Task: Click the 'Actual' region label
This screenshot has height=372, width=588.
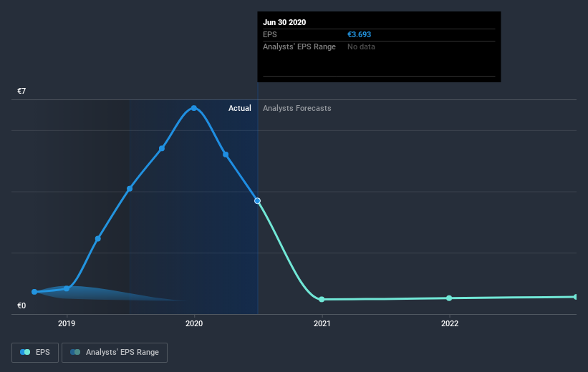Action: (x=240, y=108)
